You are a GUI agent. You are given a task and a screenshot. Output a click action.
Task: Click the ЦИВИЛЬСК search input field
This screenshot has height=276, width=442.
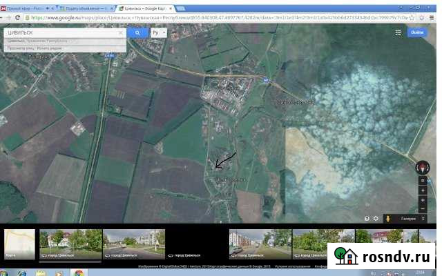[x=61, y=32]
